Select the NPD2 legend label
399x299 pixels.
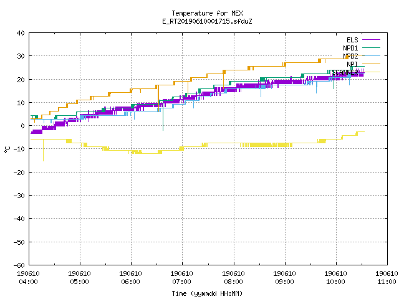tap(350, 56)
